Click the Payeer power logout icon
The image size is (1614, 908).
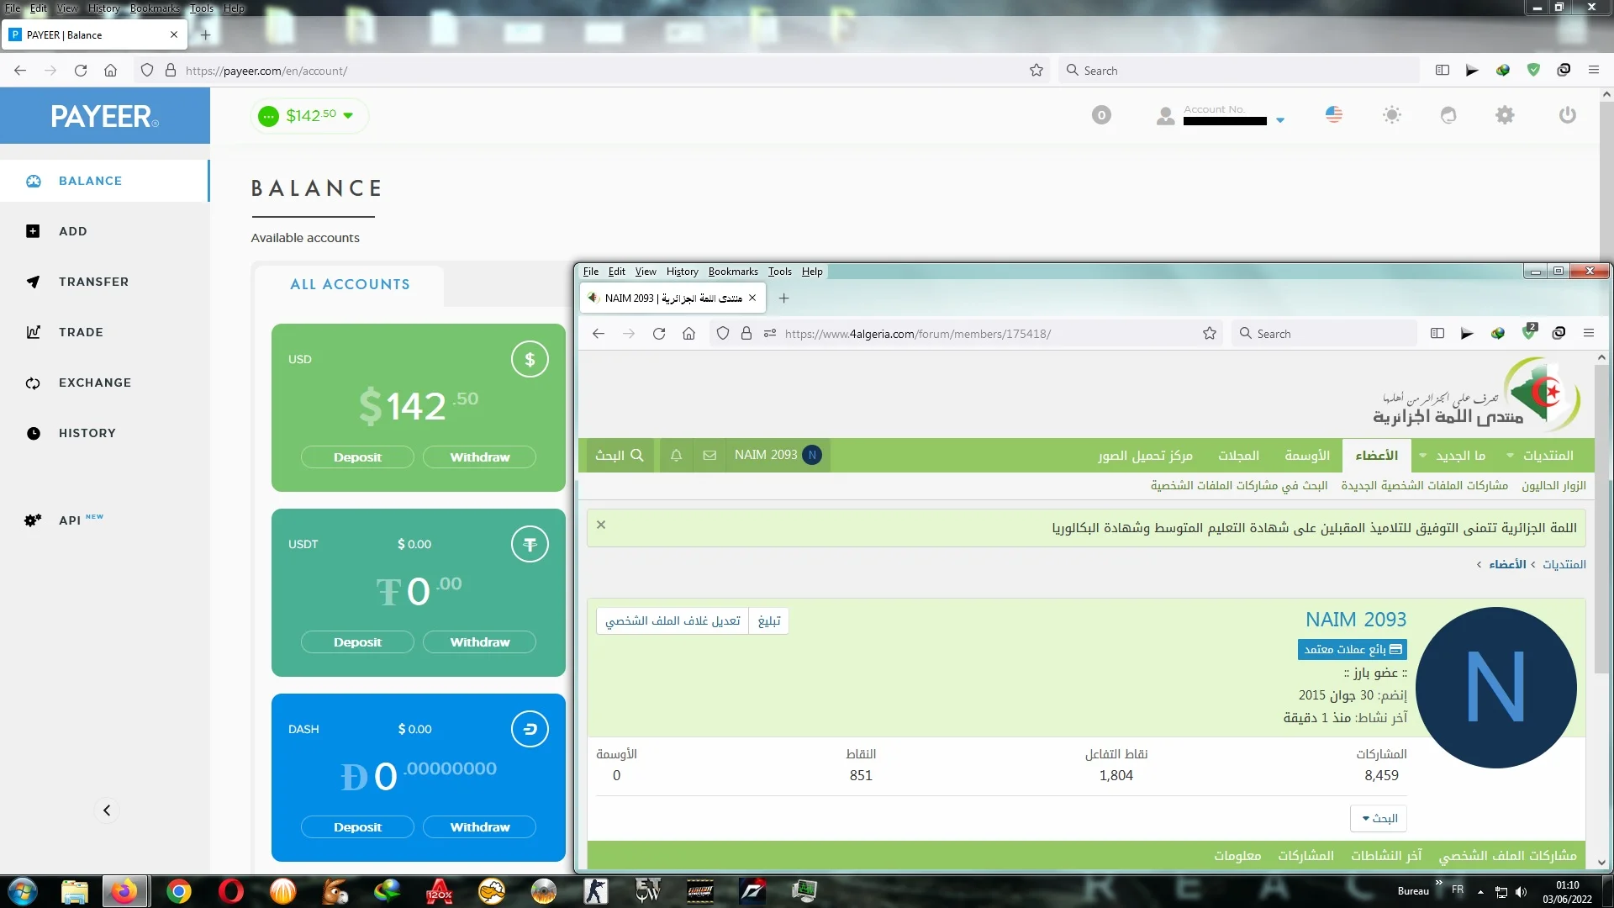pos(1567,115)
